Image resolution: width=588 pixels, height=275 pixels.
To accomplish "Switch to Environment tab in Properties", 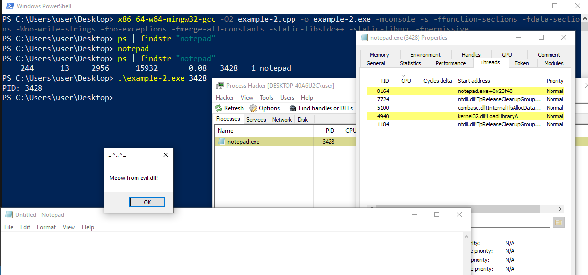I will coord(425,55).
